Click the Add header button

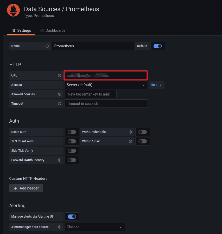coord(26,188)
